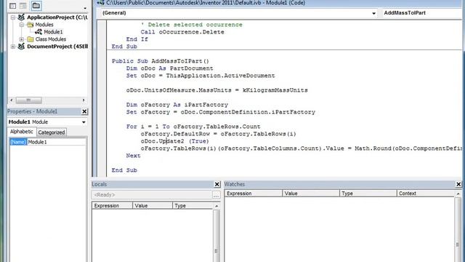This screenshot has height=262, width=465.
Task: Click the Locals Expression column header
Action: [x=112, y=205]
